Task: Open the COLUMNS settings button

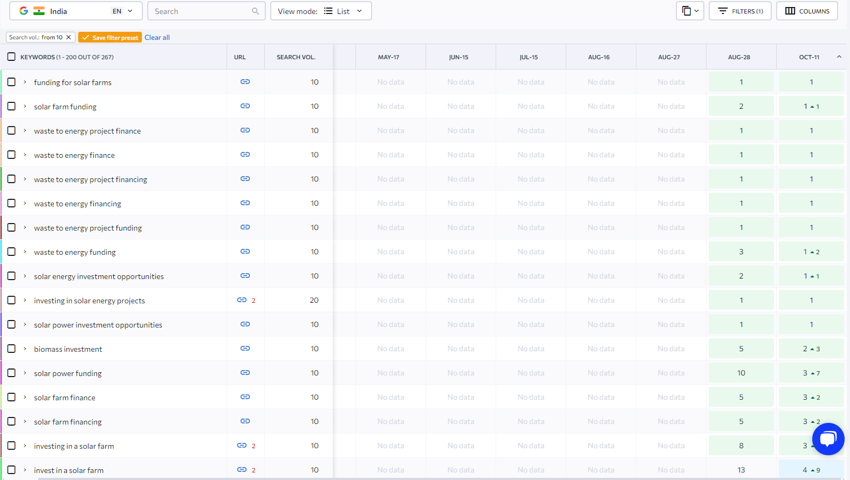Action: click(807, 11)
